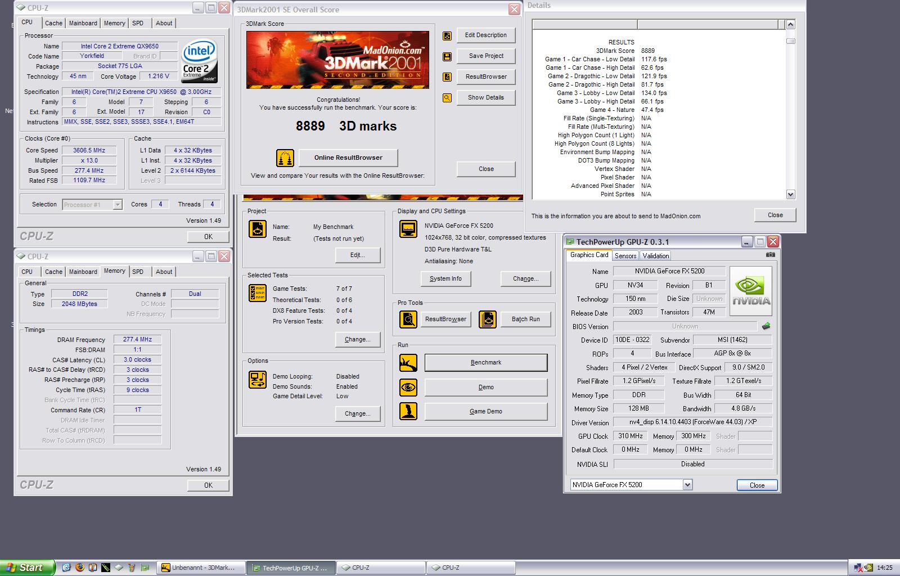Click Change button under Selected Tests
The height and width of the screenshot is (576, 900).
click(x=358, y=340)
